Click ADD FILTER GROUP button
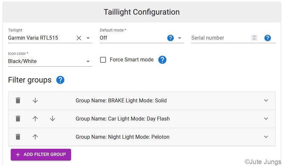Image resolution: width=283 pixels, height=166 pixels. coord(41,155)
